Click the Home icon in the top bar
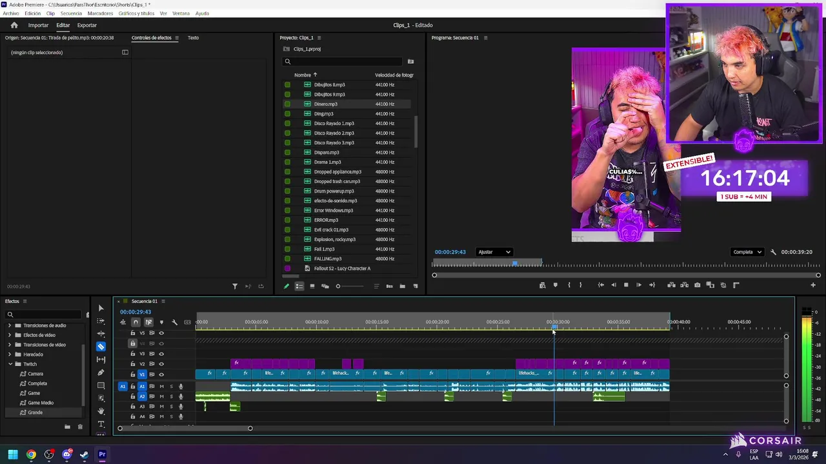 click(x=14, y=25)
